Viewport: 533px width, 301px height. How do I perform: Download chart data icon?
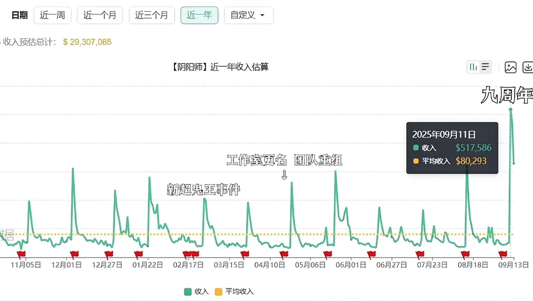click(x=528, y=67)
